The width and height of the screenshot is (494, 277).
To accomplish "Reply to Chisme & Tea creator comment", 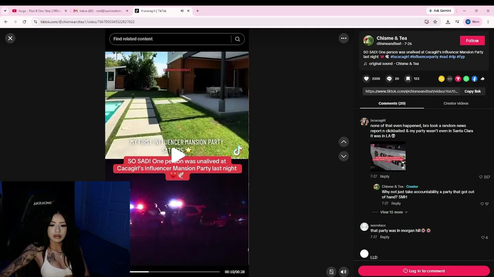I will pos(396,204).
